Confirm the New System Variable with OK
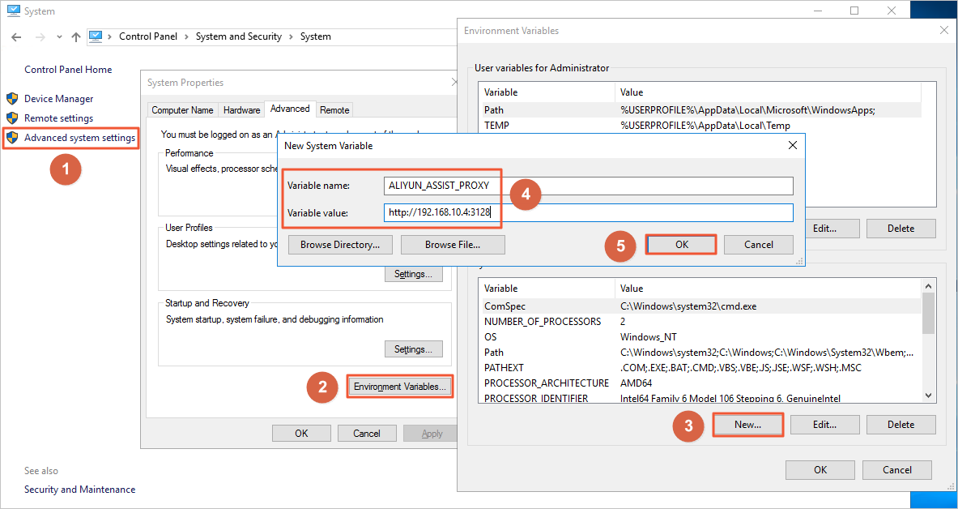The width and height of the screenshot is (958, 509). (680, 245)
